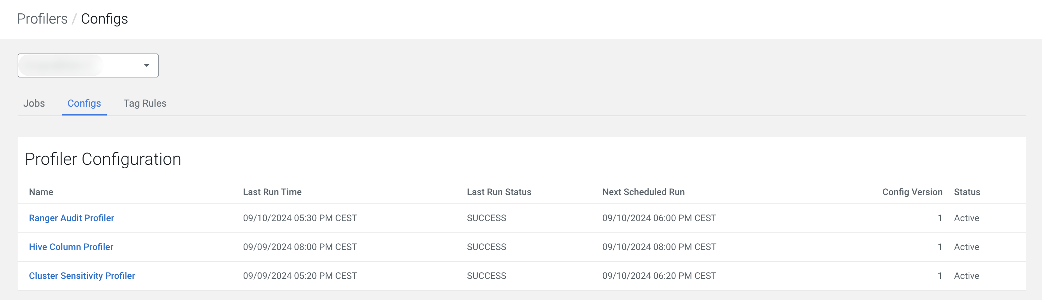
Task: Click the Next Scheduled Run column header
Action: tap(643, 192)
